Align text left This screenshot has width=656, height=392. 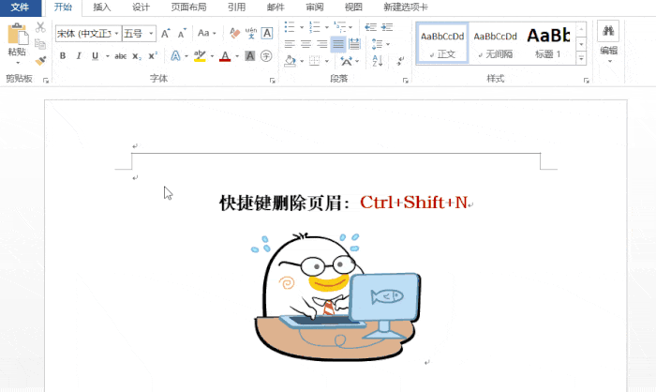pos(290,44)
